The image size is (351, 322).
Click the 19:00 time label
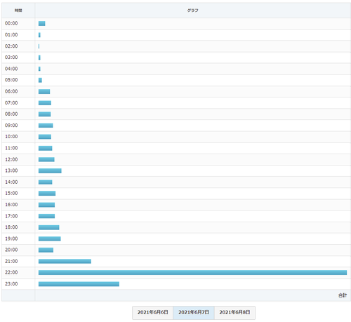tap(11, 239)
